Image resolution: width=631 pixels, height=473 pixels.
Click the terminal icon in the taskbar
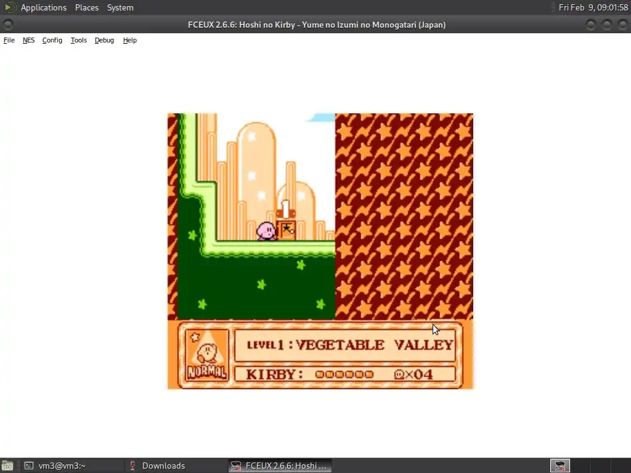pyautogui.click(x=28, y=466)
